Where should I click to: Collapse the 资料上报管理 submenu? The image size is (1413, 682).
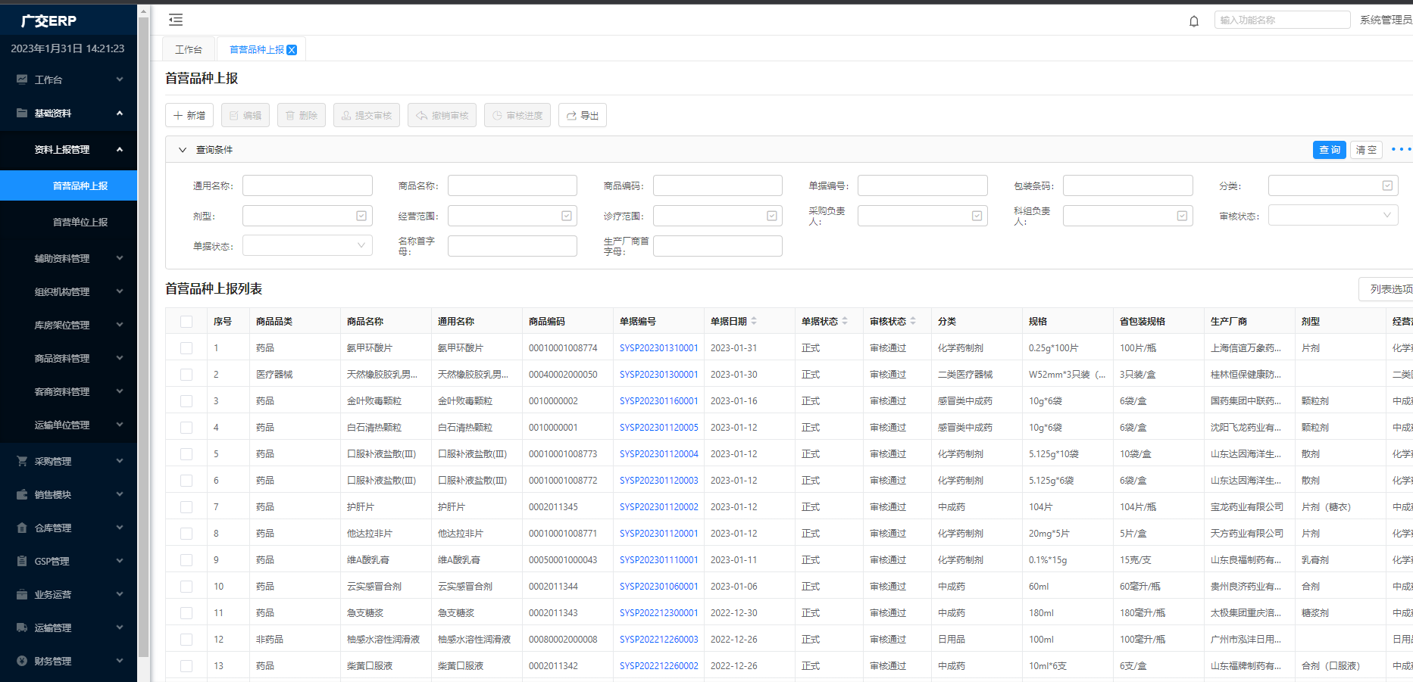(x=68, y=149)
